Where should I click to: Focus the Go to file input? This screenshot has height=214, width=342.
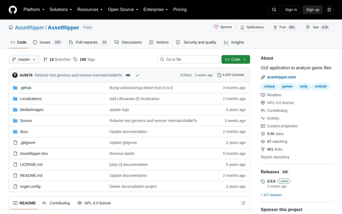coord(188,59)
